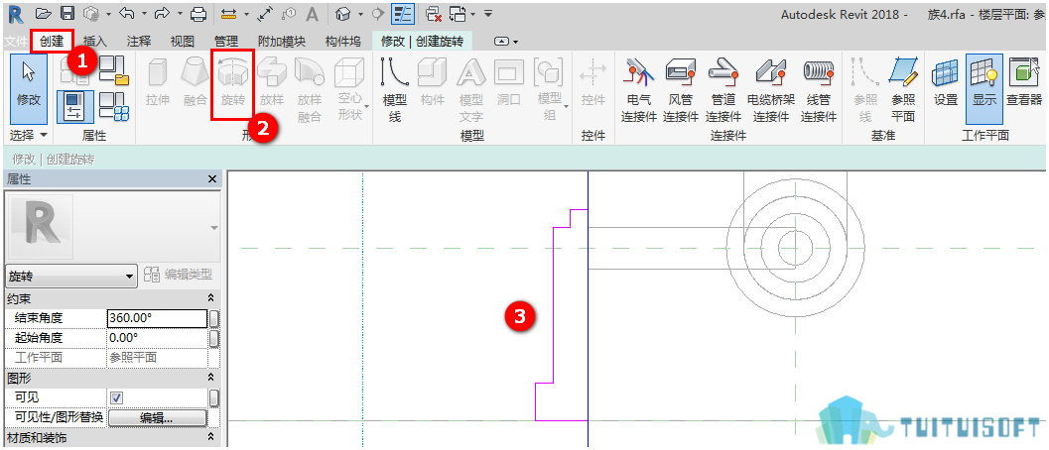Open the 旋转 type selector dropdown
Image resolution: width=1049 pixels, height=450 pixels.
coord(70,277)
